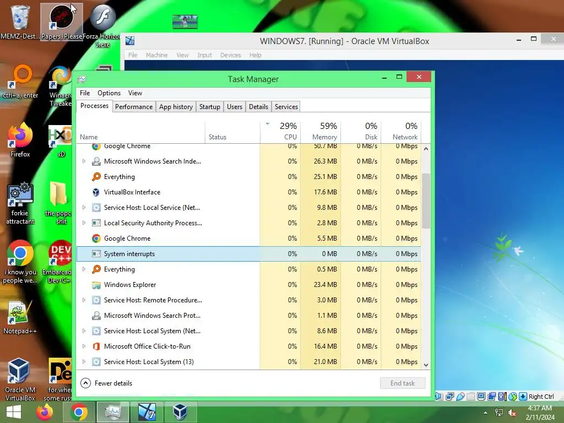Open Task Manager File menu
The image size is (564, 423).
(85, 93)
